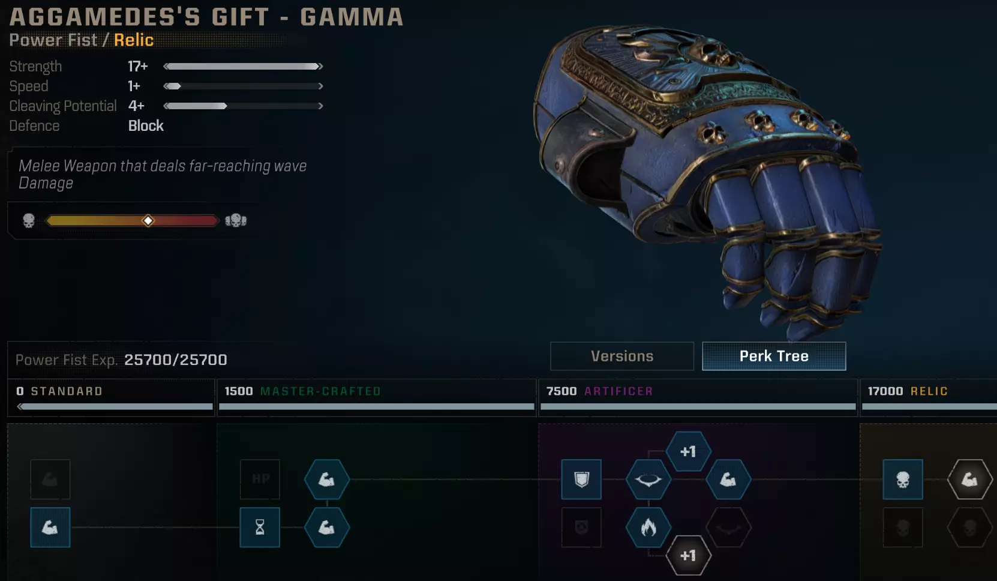The height and width of the screenshot is (581, 997).
Task: Click the right arrow on Strength bar
Action: click(320, 67)
